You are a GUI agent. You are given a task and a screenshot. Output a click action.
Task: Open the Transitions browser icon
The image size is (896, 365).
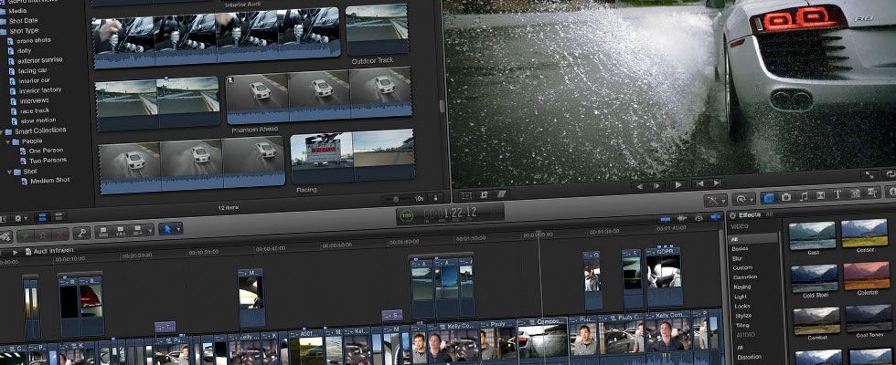(821, 195)
